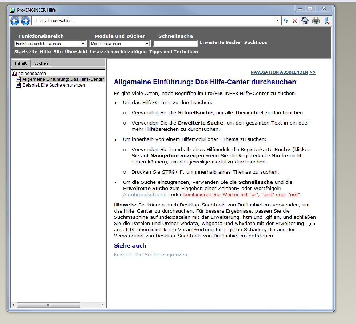Viewport: 356px width, 324px height.
Task: Click the Funktionsbereich label
Action: [41, 36]
